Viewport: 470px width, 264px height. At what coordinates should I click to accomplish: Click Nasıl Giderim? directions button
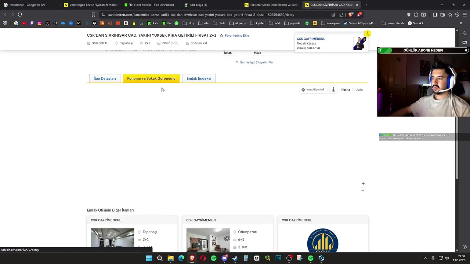point(313,89)
